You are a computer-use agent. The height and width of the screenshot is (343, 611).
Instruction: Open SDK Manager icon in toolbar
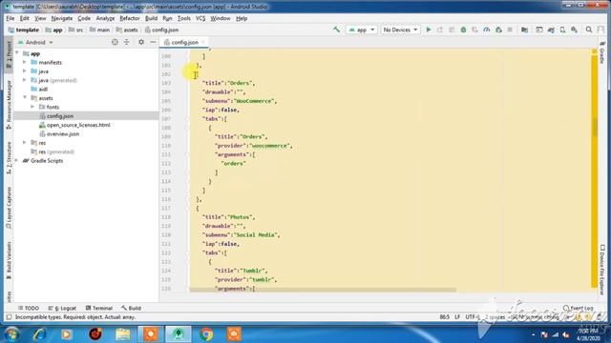(574, 30)
